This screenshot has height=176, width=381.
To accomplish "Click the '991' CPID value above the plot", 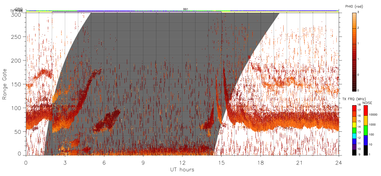I will (186, 9).
